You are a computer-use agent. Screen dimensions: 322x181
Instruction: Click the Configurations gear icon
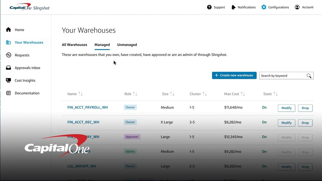[x=264, y=7]
